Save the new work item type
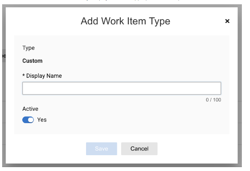The width and height of the screenshot is (250, 171). click(x=101, y=148)
